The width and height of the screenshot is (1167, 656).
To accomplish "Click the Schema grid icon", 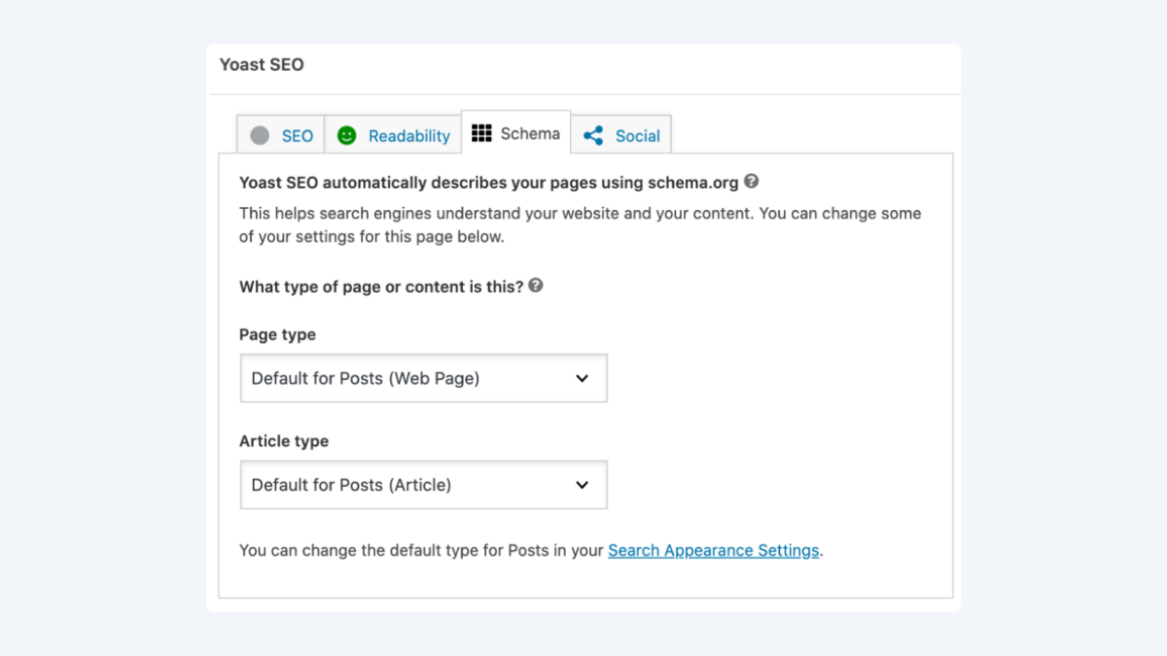I will click(x=481, y=134).
